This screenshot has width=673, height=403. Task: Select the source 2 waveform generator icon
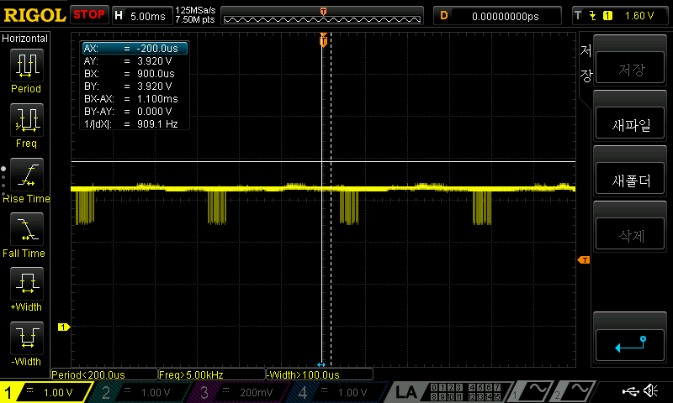click(575, 391)
